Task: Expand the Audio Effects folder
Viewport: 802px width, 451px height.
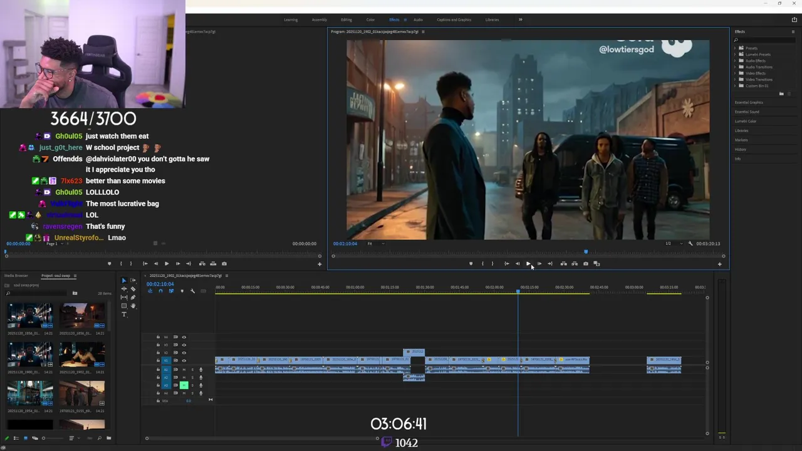Action: click(x=735, y=61)
